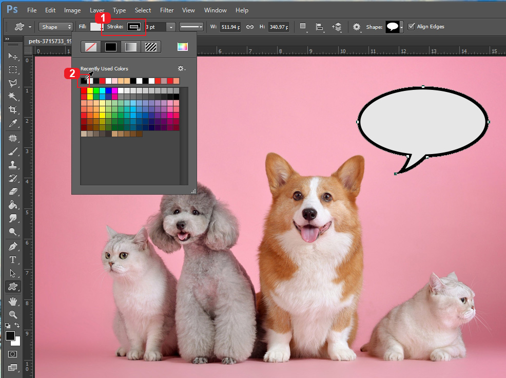Click the shape width W field
Viewport: 506px width, 378px height.
[230, 27]
